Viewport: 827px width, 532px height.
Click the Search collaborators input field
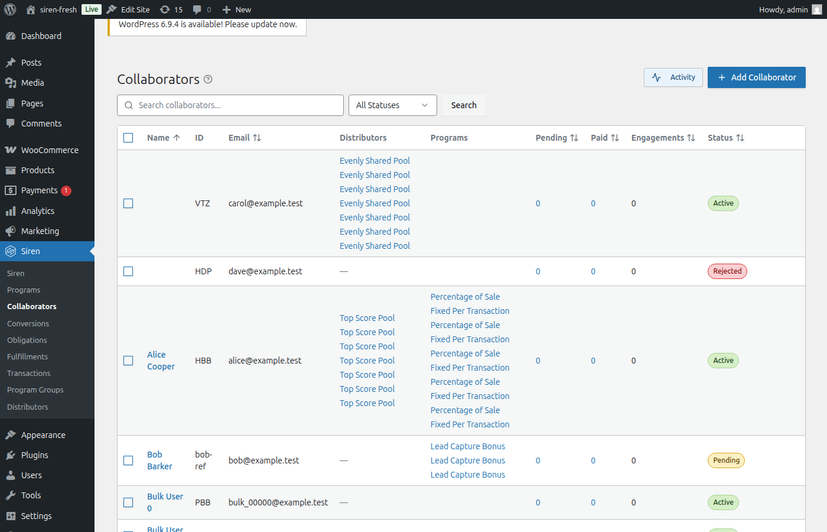230,105
